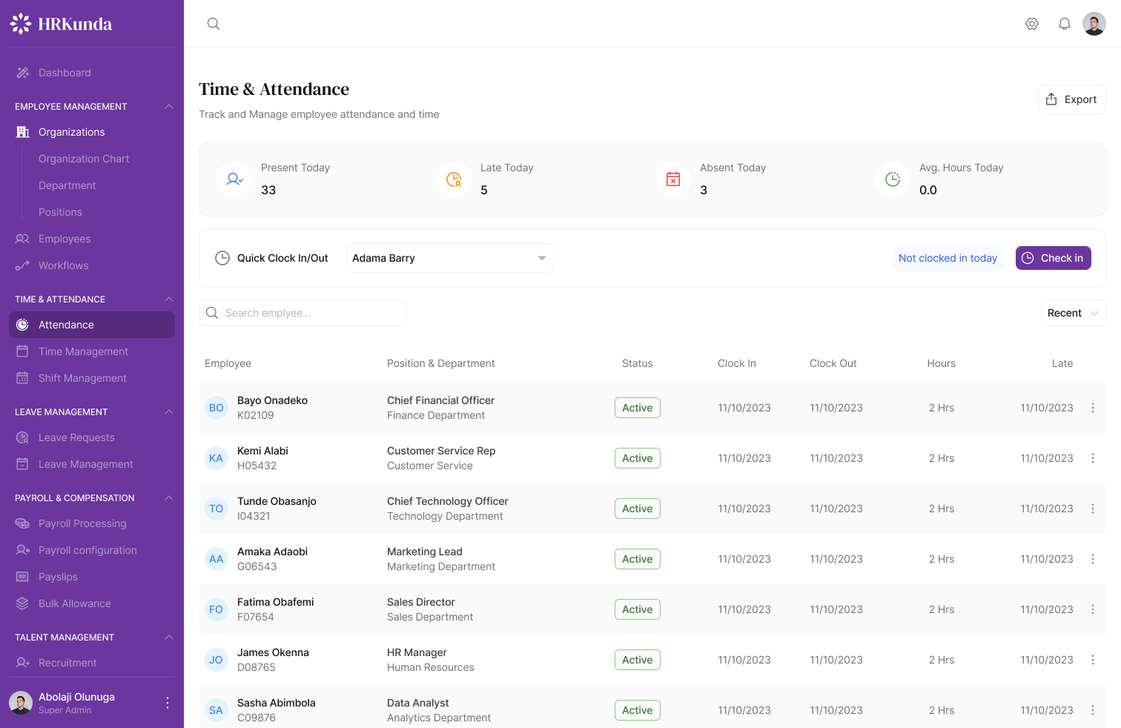The width and height of the screenshot is (1121, 728).
Task: Click the Export button
Action: 1071,99
